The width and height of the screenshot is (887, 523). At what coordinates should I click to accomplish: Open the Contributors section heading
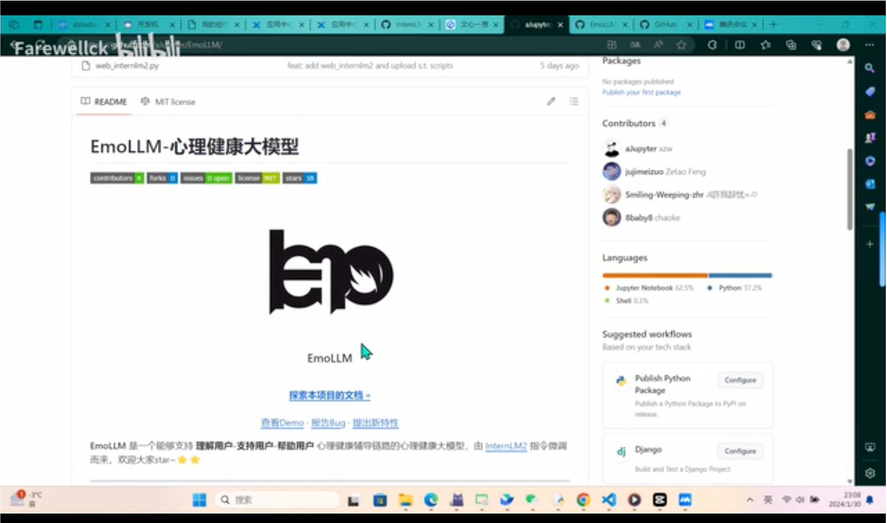629,123
